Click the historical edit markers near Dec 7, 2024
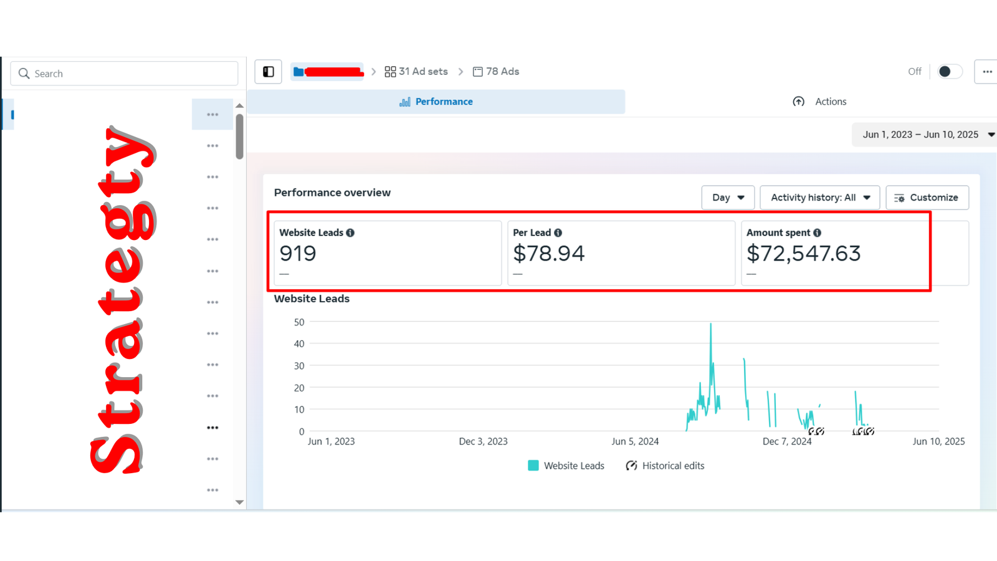Screen dimensions: 997x561 [816, 431]
